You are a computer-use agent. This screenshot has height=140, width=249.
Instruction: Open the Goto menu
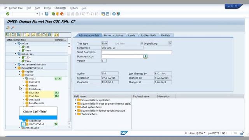coord(37,8)
